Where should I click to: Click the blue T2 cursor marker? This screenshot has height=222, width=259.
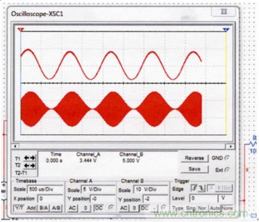tap(226, 30)
